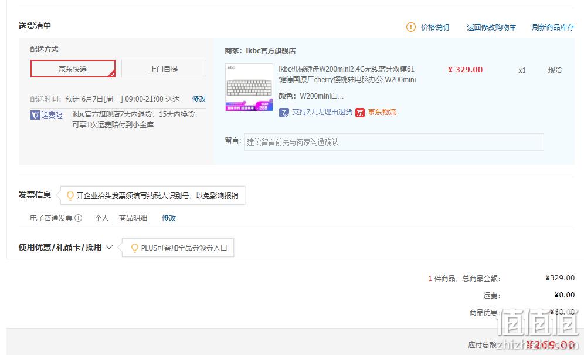Expand 使用优惠/礼品卡/抵用 section chevron

click(109, 247)
